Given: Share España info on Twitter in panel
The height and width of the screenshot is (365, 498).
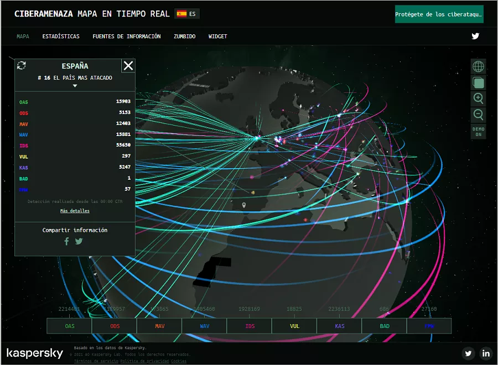Looking at the screenshot, I should click(79, 241).
